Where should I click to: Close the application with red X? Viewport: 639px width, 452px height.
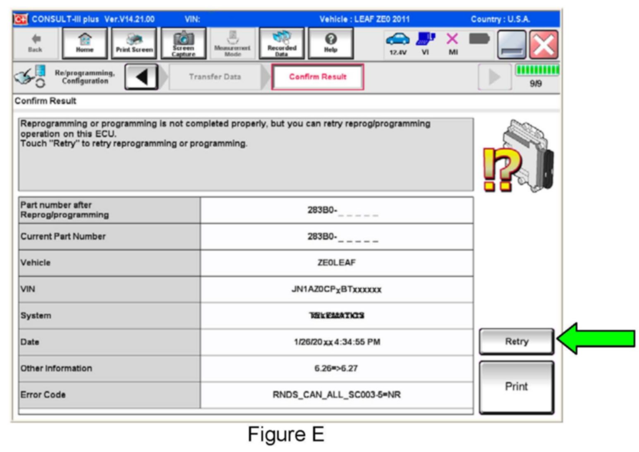(544, 45)
